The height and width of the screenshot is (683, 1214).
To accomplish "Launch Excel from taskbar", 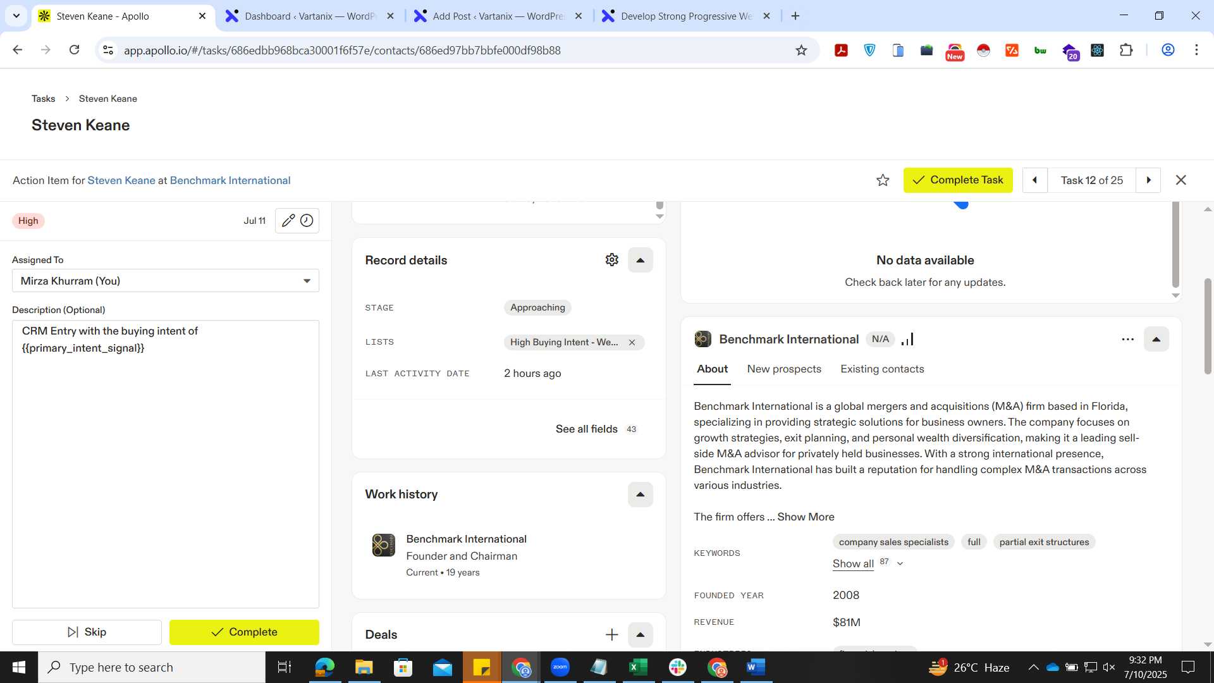I will 638,667.
